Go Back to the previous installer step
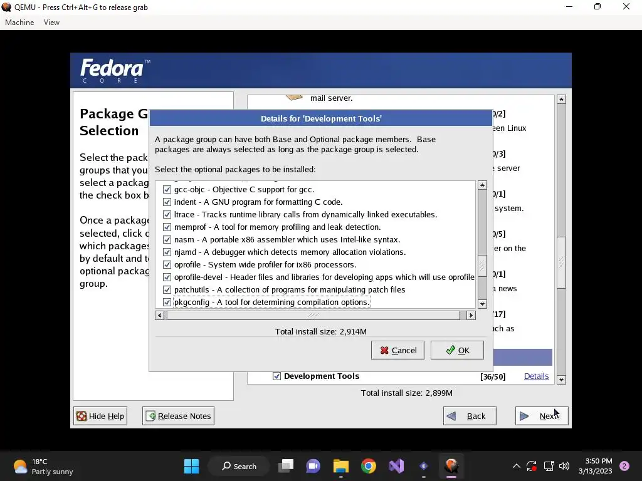 pyautogui.click(x=470, y=416)
